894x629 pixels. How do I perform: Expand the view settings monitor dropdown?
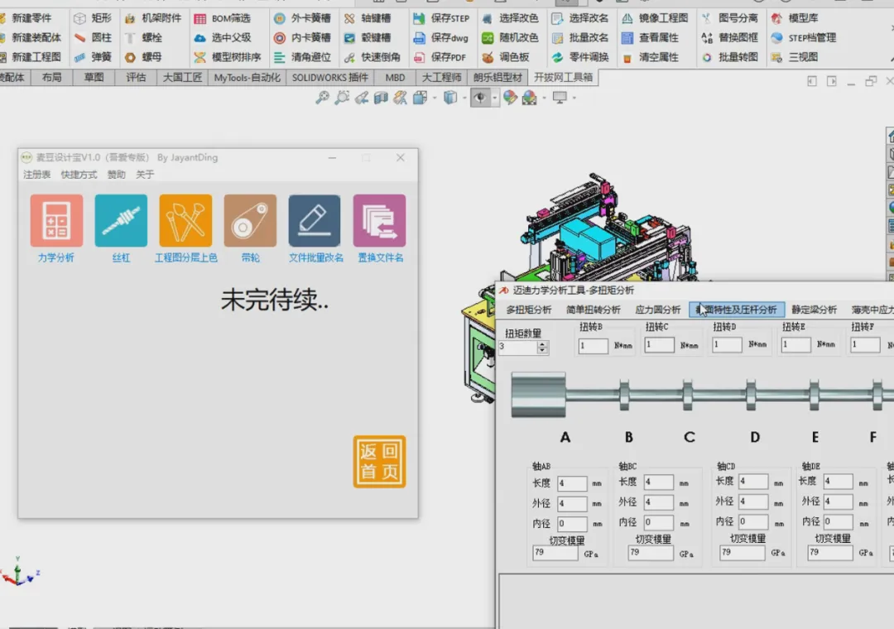(574, 98)
